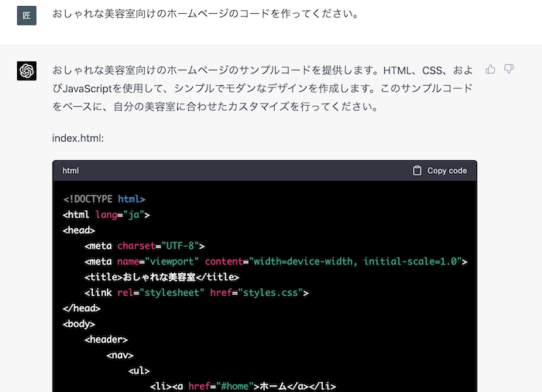The image size is (542, 392).
Task: Click the link stylesheet styles.css line
Action: [x=197, y=293]
